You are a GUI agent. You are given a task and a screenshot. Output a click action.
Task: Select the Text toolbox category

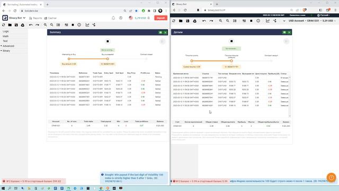point(5,41)
